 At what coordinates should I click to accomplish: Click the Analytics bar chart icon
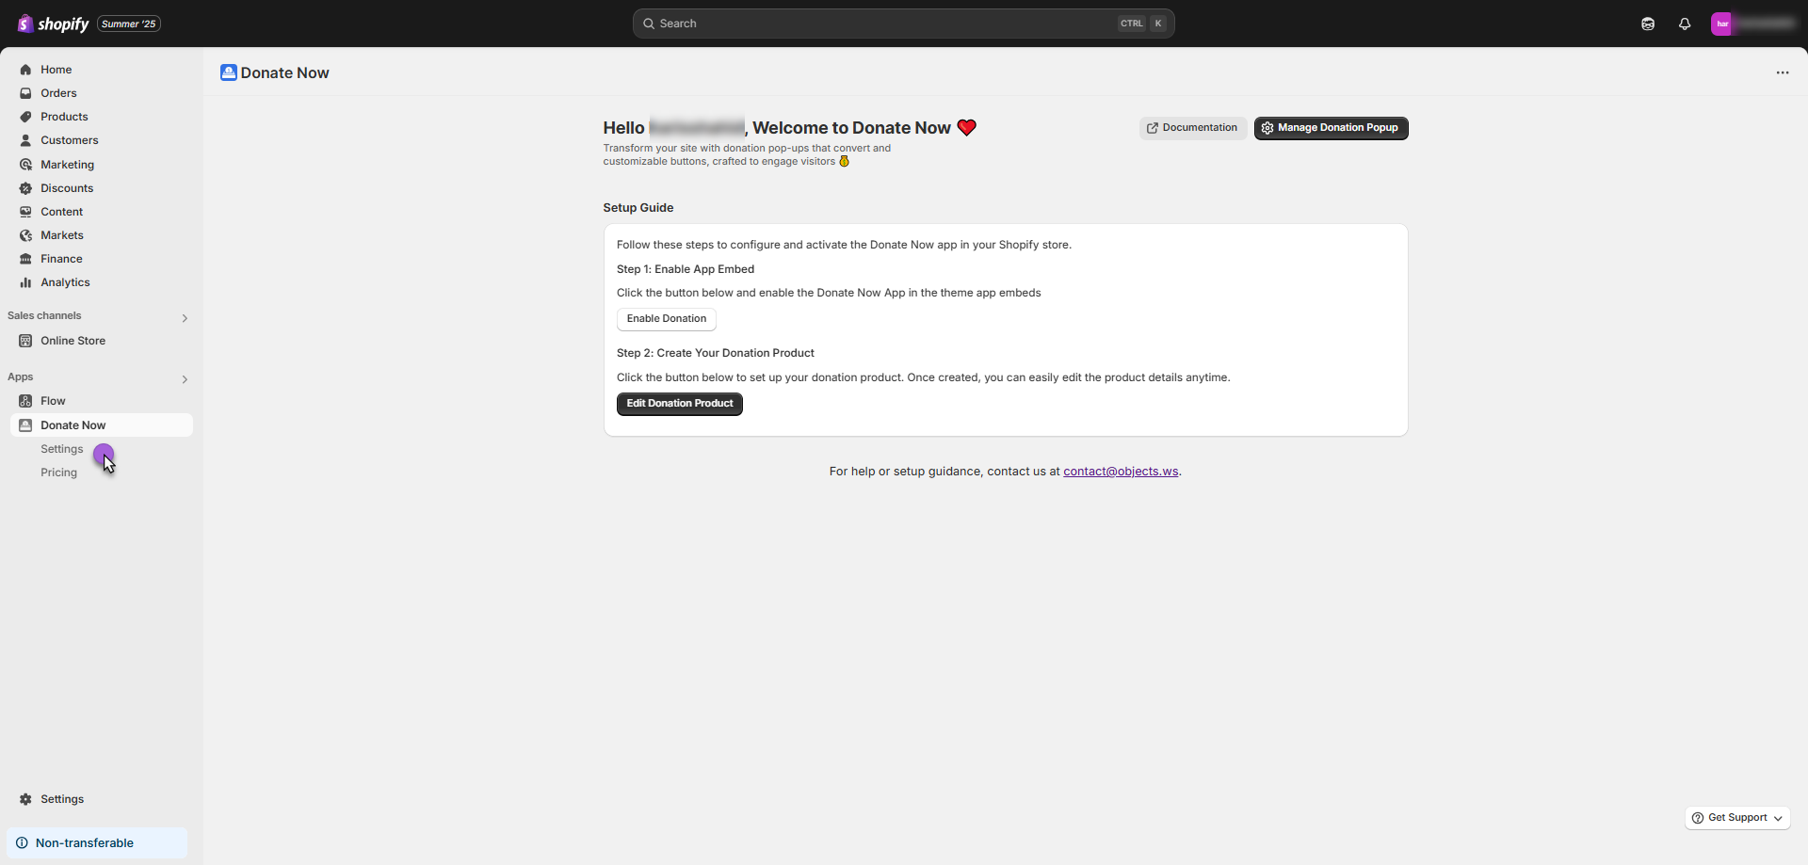coord(25,282)
